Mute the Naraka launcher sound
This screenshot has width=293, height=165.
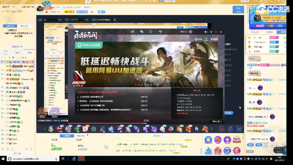pos(206,32)
